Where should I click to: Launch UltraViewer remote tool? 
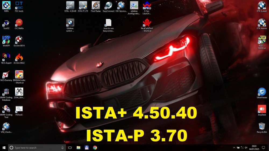(262, 93)
